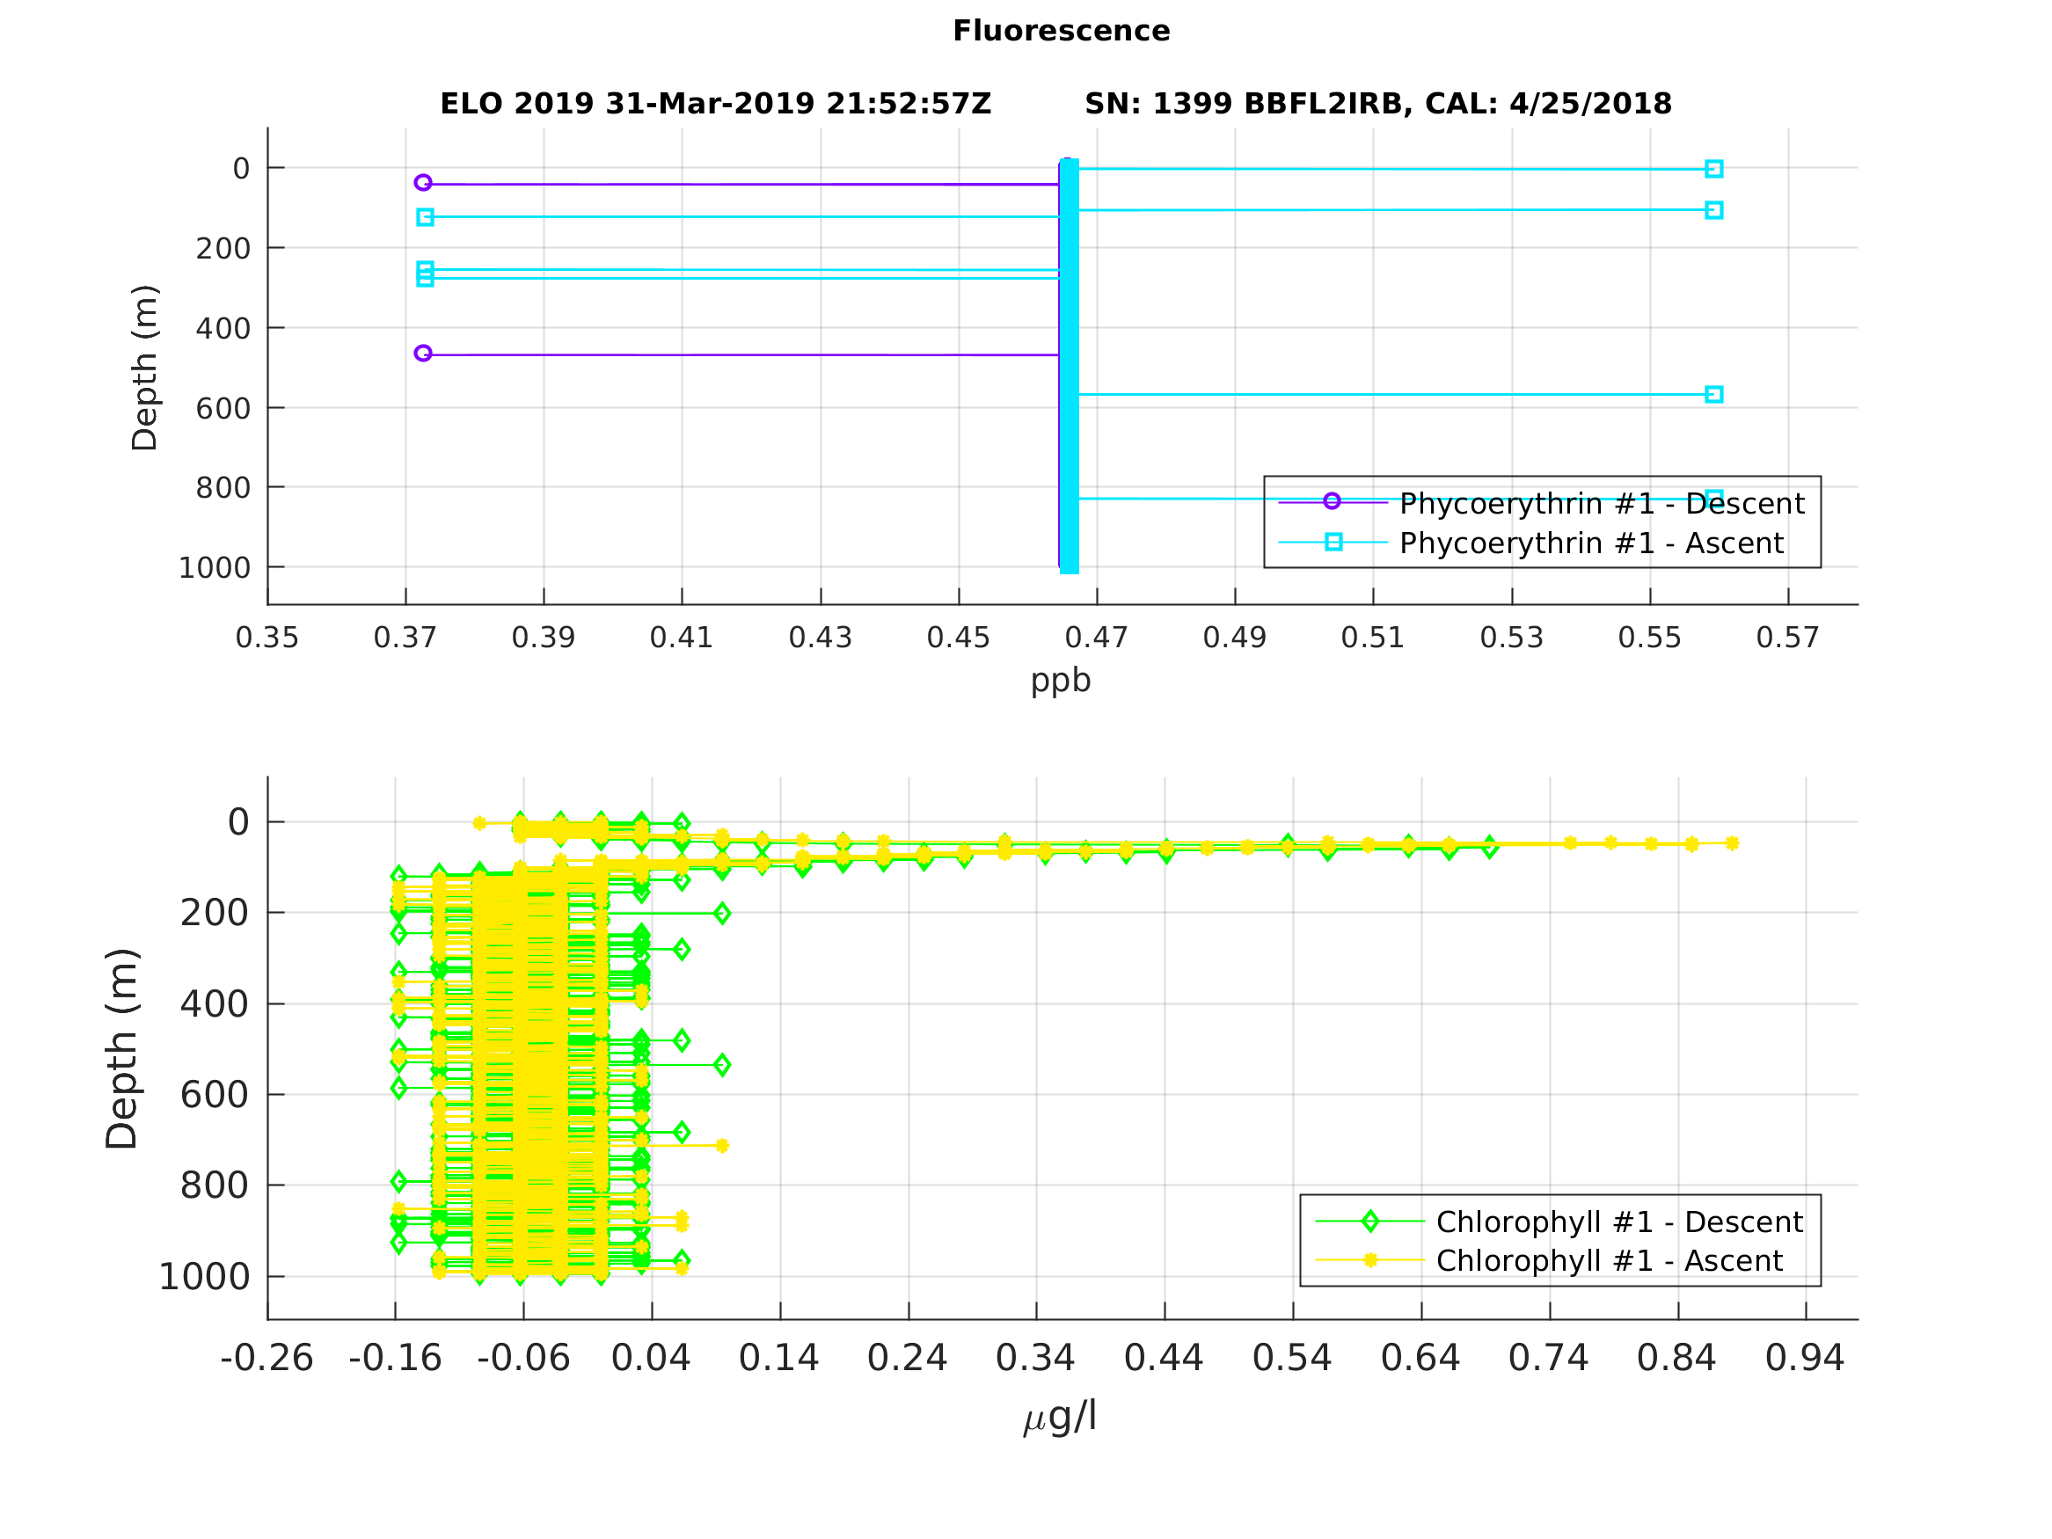2052x1539 pixels.
Task: Click the '0.47' tick label on top plot
Action: [x=1097, y=638]
